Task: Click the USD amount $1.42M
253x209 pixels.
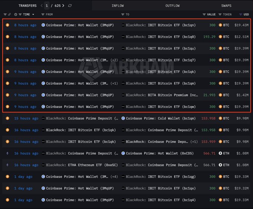Action: pos(242,95)
